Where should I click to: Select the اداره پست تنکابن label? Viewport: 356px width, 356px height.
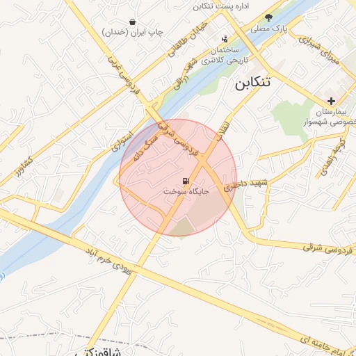pos(221,6)
